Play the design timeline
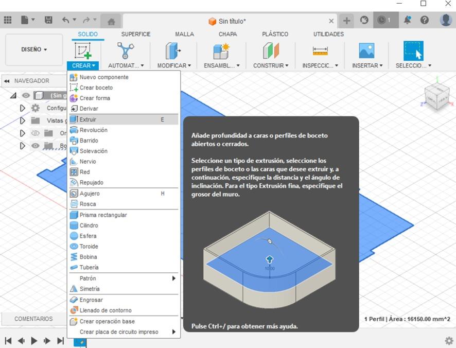456x348 pixels. pos(34,341)
